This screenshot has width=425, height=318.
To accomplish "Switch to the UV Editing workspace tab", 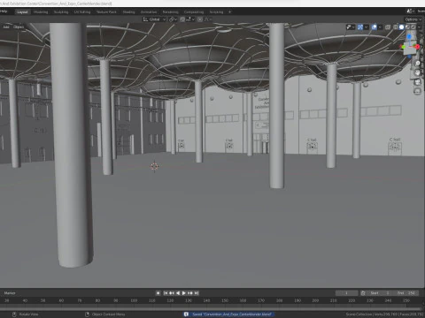I will pyautogui.click(x=82, y=12).
